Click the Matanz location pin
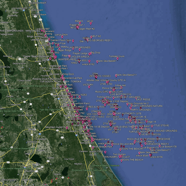This screenshot has height=186, width=186. click(80, 23)
